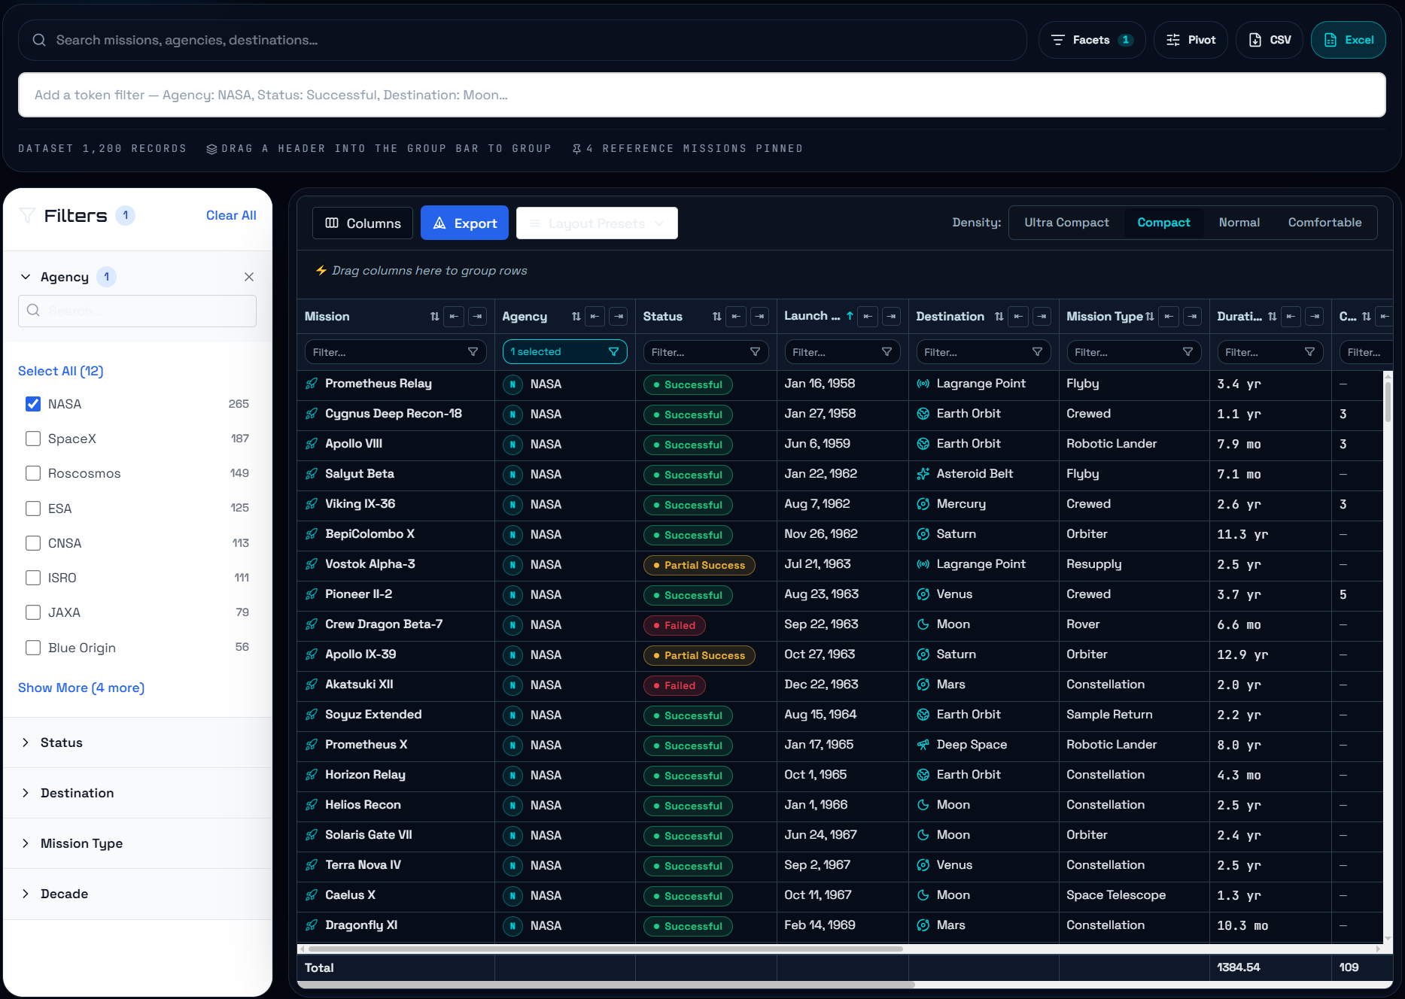Click the bottom footer horizontal scrollbar

tap(606, 985)
